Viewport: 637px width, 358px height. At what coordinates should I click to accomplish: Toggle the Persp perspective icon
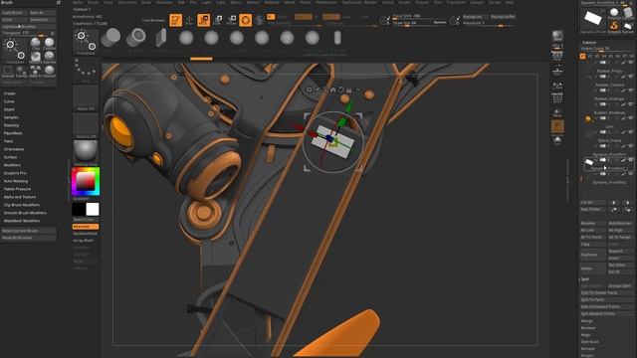point(557,55)
